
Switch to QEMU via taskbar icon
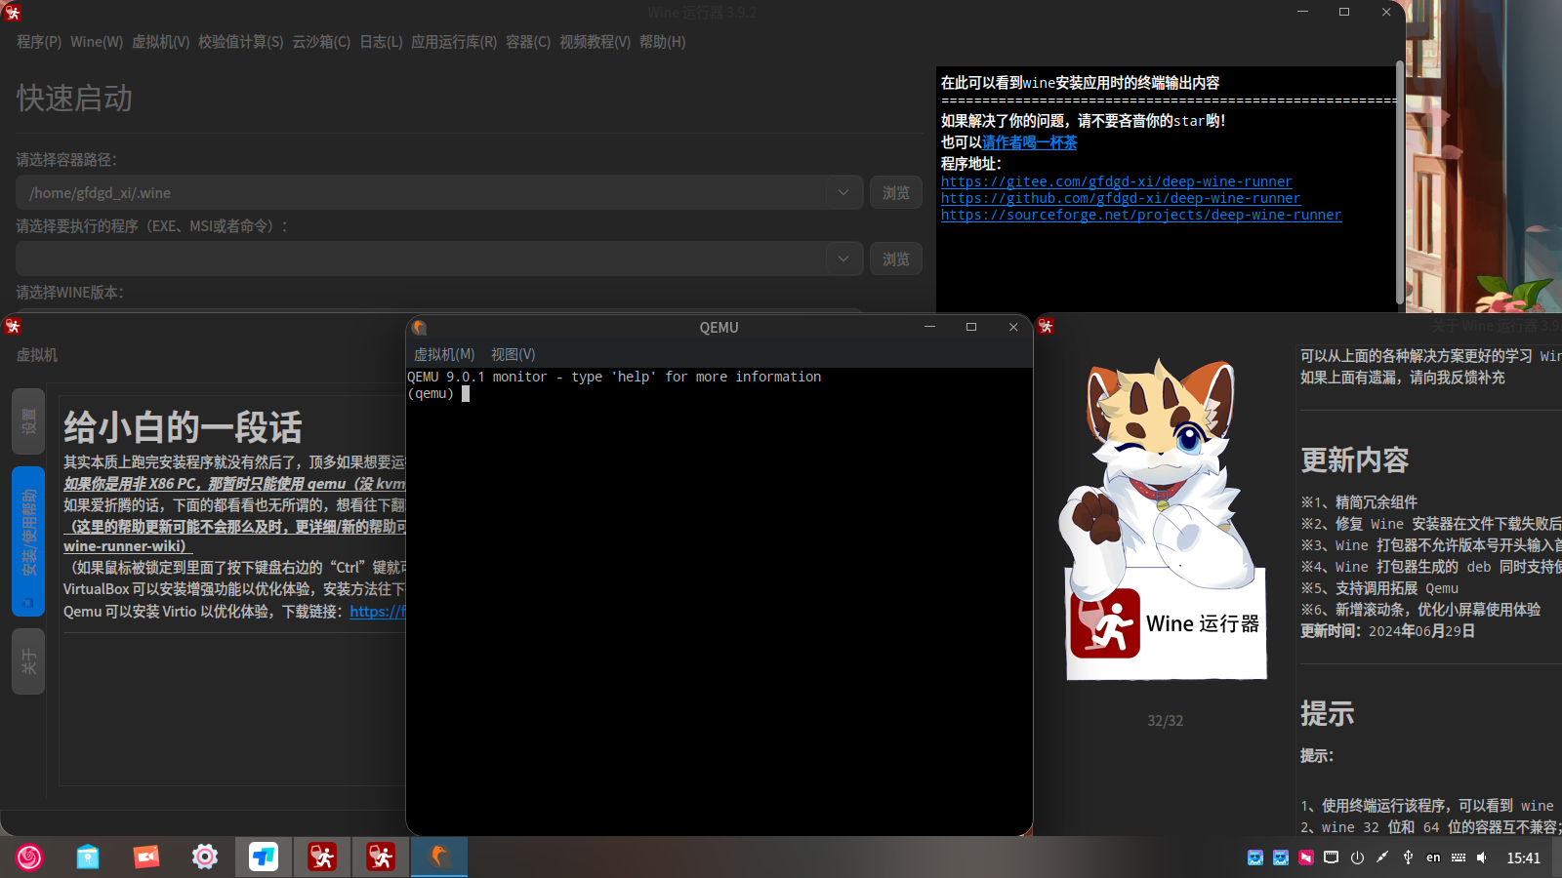pos(439,858)
